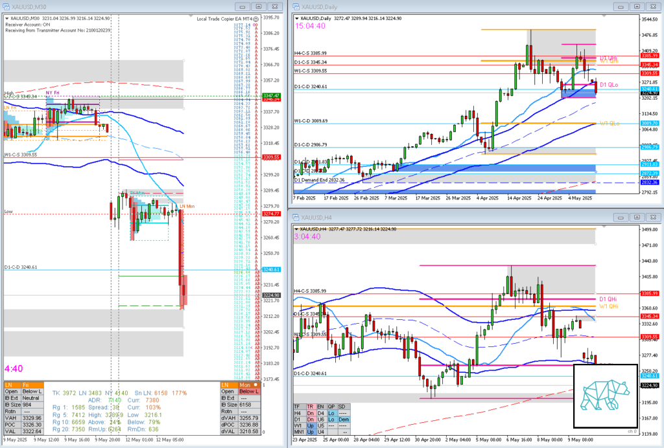Click the XAUUSD,M30 window title chart icon
Viewport: 664px width, 448px height.
pos(6,6)
